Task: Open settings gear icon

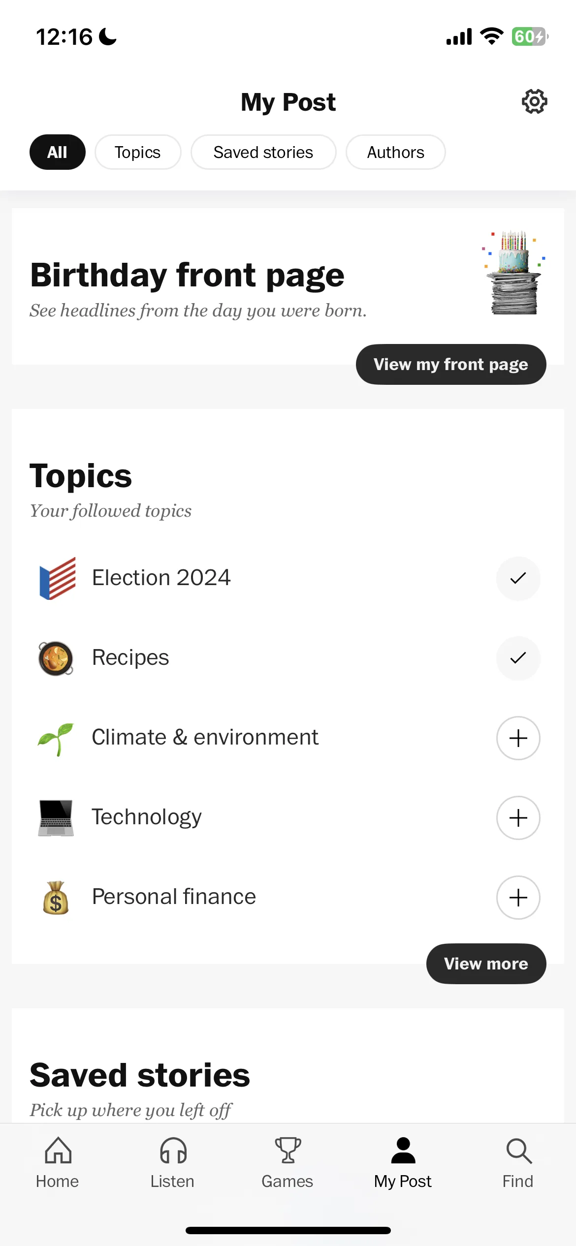Action: (x=534, y=101)
